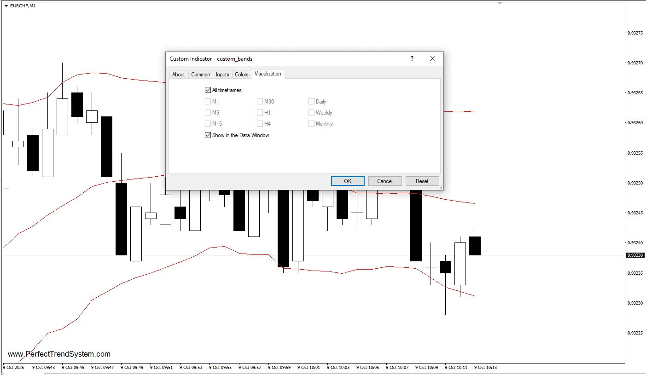
Task: Open the Inputs tab
Action: pos(222,75)
